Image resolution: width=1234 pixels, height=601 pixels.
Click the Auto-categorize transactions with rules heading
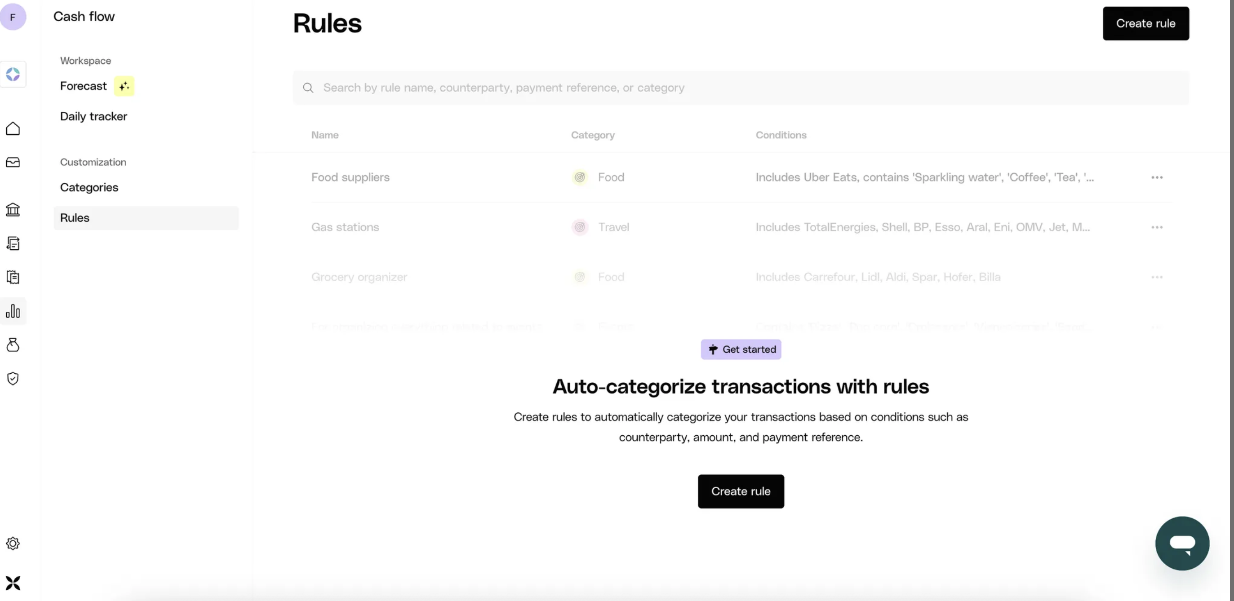[741, 386]
